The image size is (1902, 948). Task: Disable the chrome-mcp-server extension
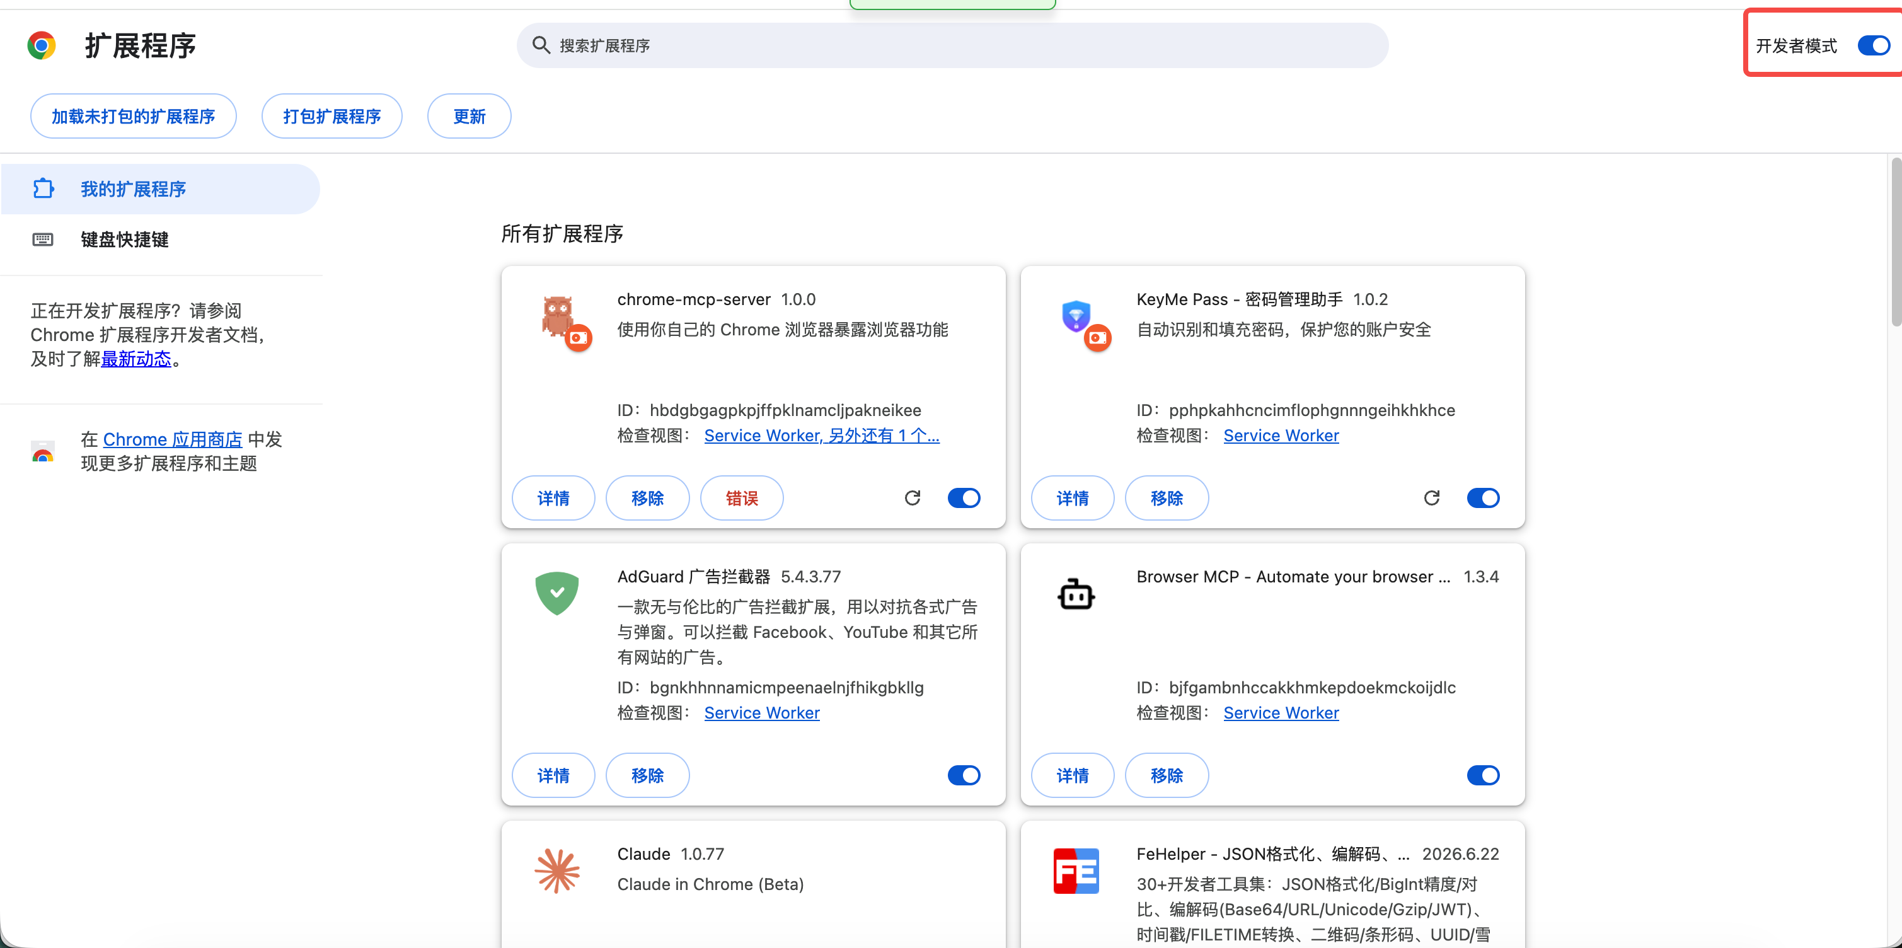coord(964,497)
